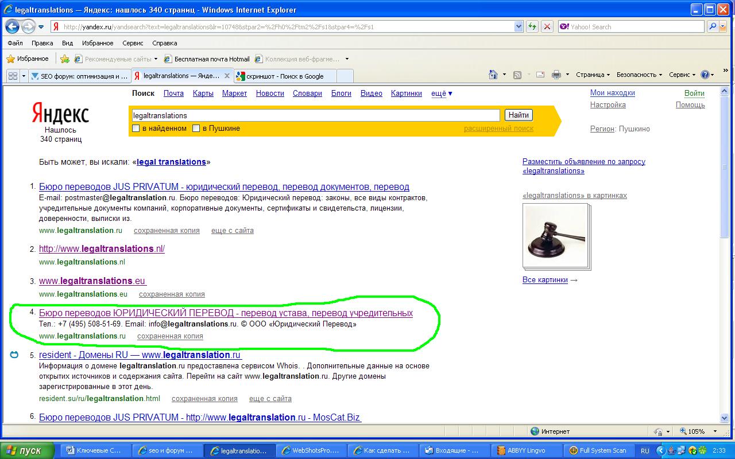
Task: Click the пуск Start button
Action: tap(28, 450)
